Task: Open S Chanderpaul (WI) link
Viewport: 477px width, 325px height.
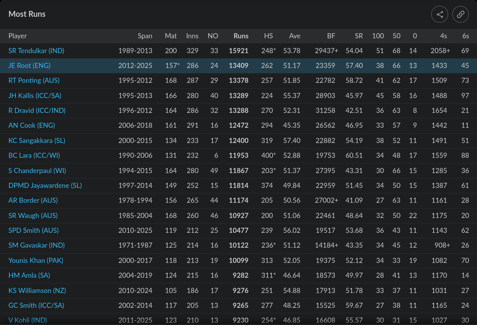Action: 37,171
